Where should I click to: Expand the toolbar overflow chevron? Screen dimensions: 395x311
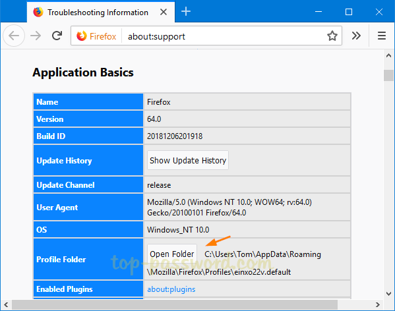click(x=356, y=36)
